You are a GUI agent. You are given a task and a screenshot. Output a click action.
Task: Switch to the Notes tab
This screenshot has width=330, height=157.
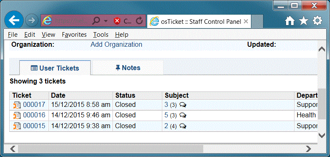click(128, 68)
